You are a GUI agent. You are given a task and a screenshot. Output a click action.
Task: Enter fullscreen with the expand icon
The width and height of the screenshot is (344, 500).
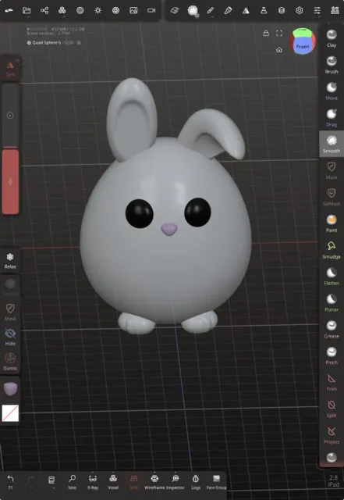coord(279,33)
